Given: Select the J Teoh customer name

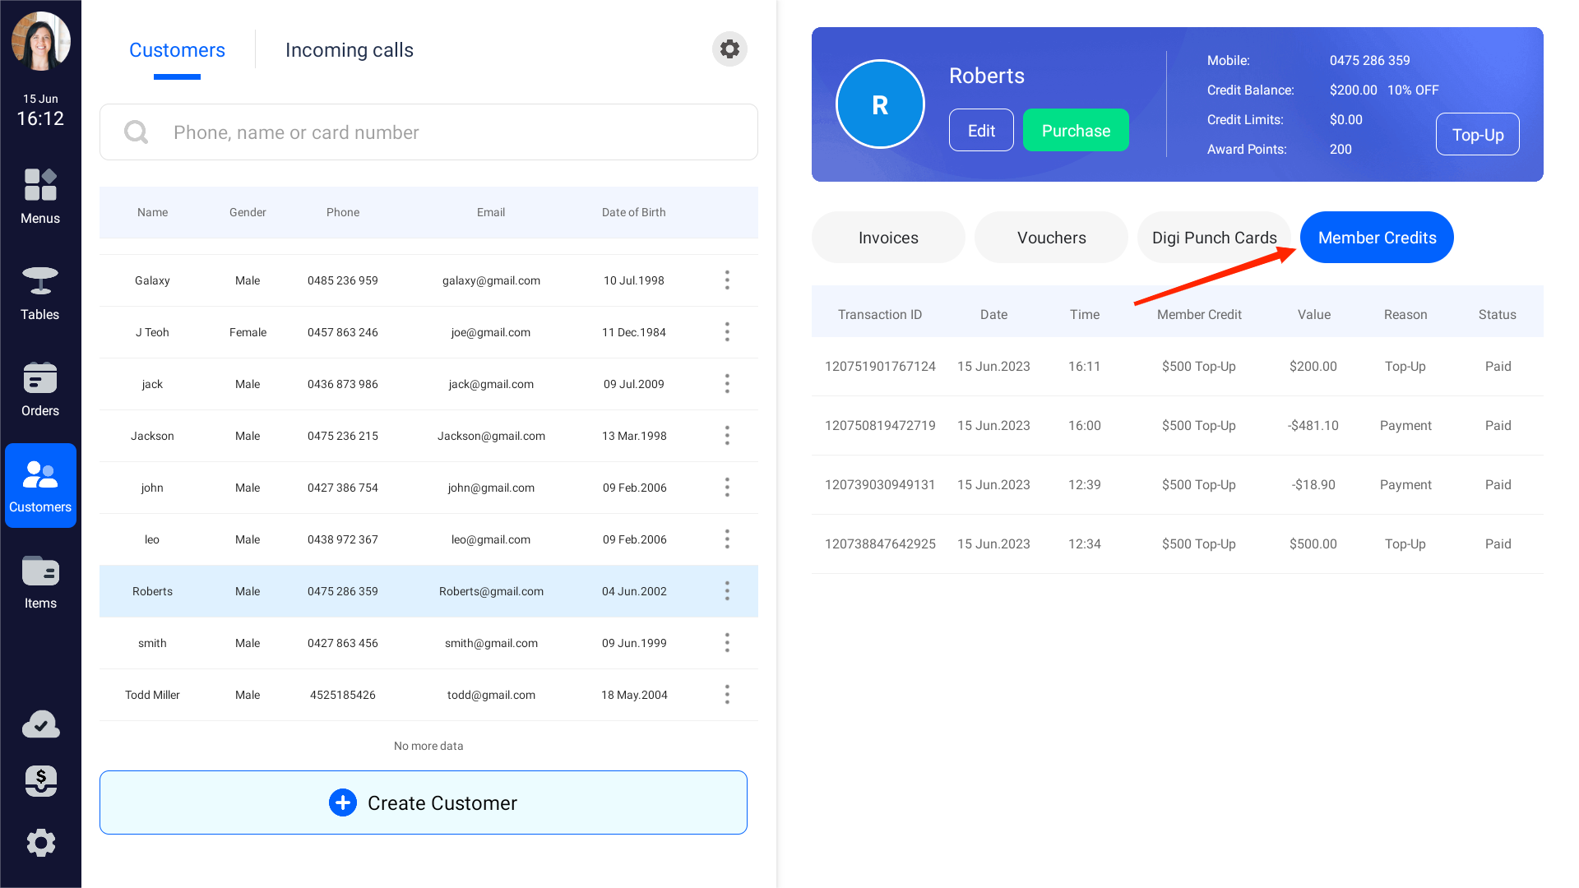Looking at the screenshot, I should pos(152,332).
